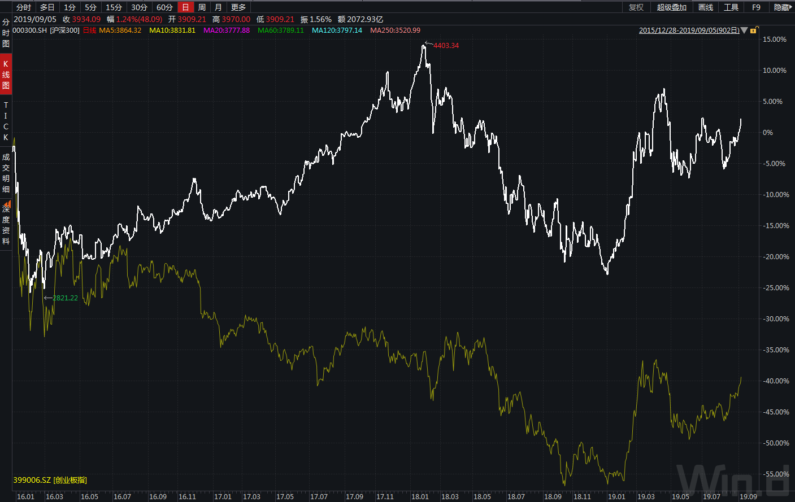Open the 工具 menu

(731, 7)
